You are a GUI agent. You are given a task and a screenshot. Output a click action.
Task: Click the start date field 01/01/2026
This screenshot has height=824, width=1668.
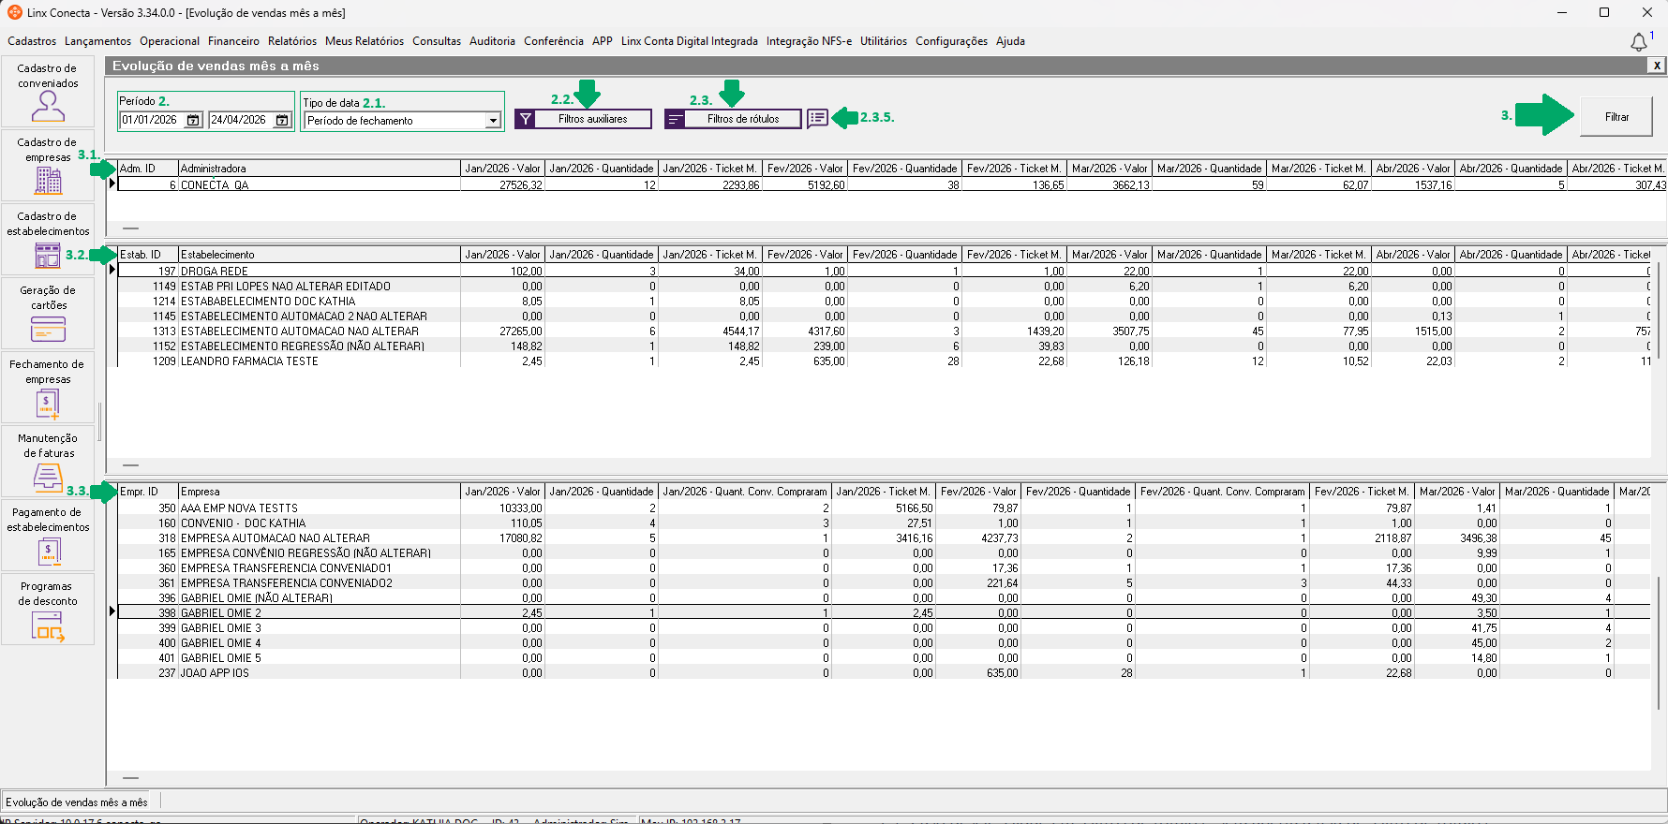(x=153, y=120)
